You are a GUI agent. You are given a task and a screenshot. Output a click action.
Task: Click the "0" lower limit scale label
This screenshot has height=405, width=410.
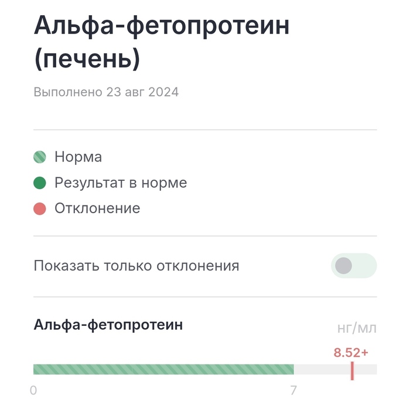33,390
